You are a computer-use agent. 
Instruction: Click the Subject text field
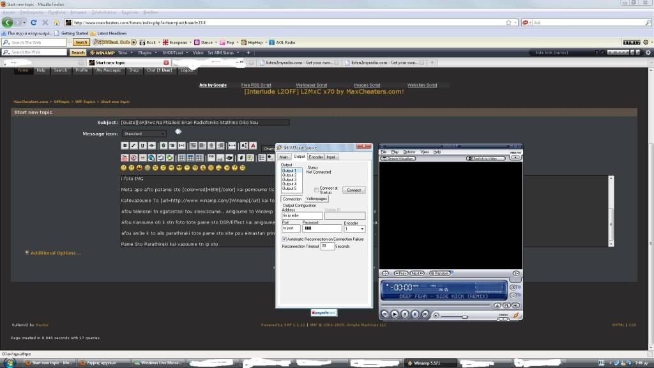click(204, 122)
